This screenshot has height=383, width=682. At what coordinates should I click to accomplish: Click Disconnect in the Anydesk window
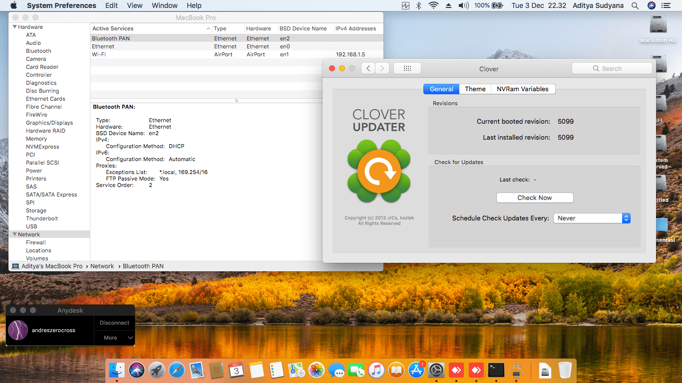114,323
